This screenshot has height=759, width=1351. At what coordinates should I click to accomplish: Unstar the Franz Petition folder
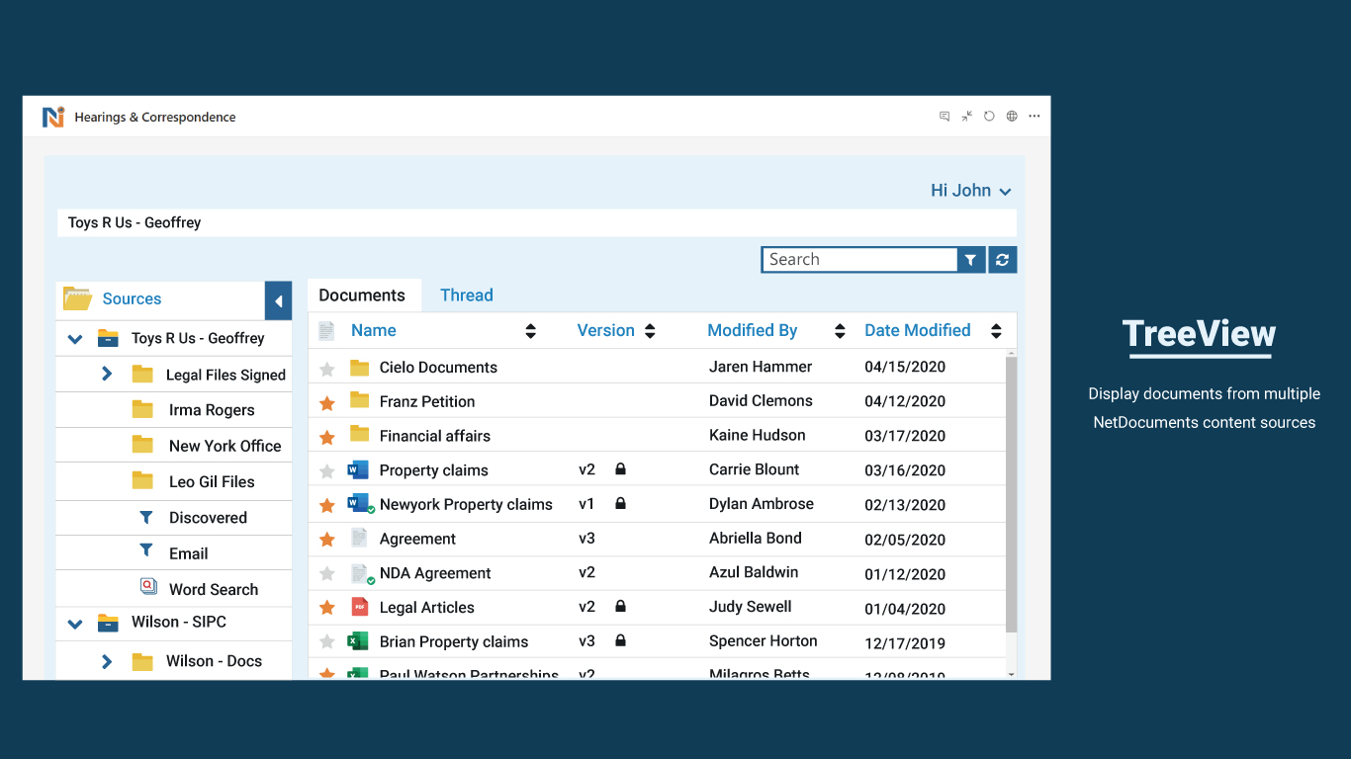click(327, 401)
